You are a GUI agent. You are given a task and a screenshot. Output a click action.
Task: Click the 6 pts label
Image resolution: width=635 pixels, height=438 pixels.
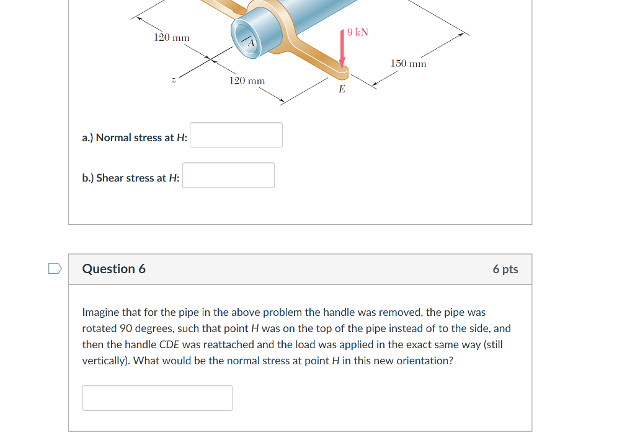(504, 269)
